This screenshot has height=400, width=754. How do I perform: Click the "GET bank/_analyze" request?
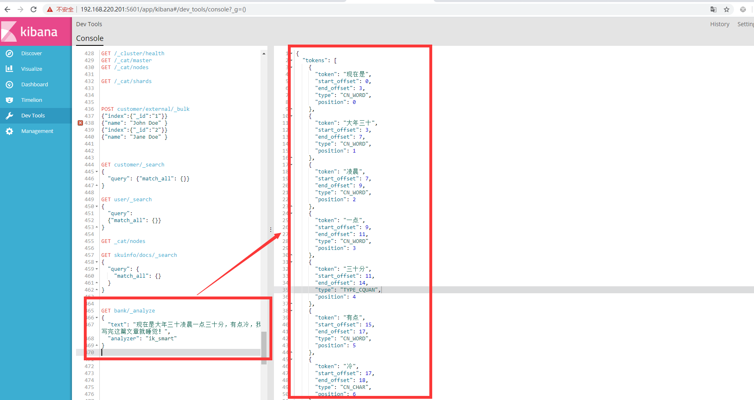point(128,311)
